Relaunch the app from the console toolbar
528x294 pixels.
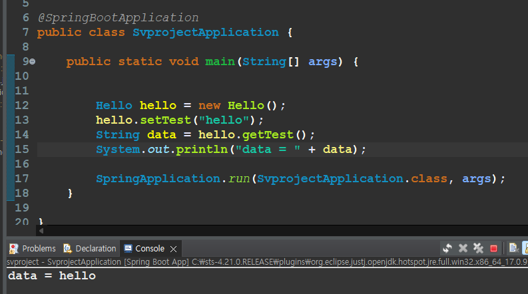pyautogui.click(x=447, y=249)
